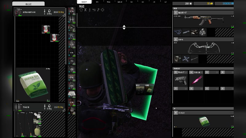246x138 pixels.
Task: Select the bow quiver mount attachment
Action: click(x=186, y=59)
